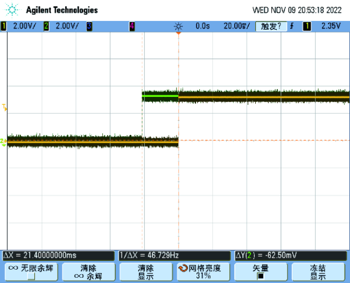Adjust the 网格亮度 grid intensity 31% control
Image resolution: width=350 pixels, height=283 pixels.
[x=203, y=271]
